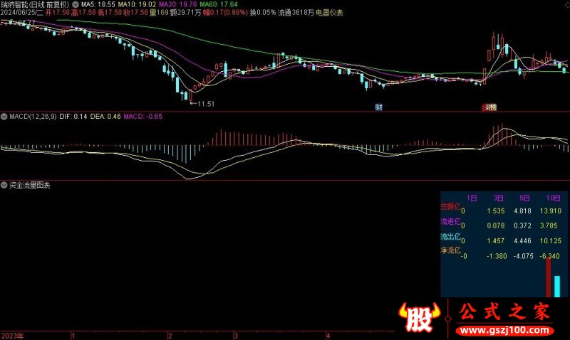Screen dimensions: 570x340
Task: Click month marker 2 on the time axis
Action: coord(170,336)
